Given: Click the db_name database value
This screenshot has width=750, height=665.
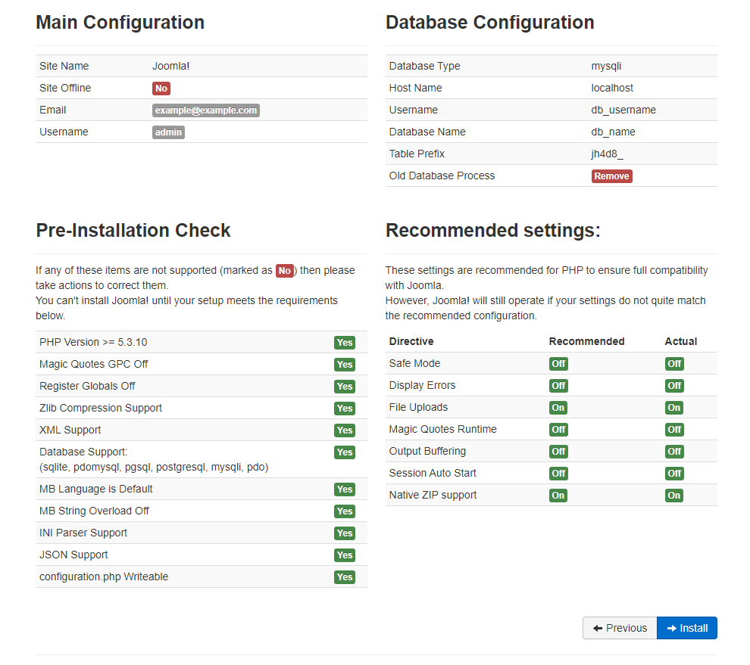Looking at the screenshot, I should pos(613,132).
